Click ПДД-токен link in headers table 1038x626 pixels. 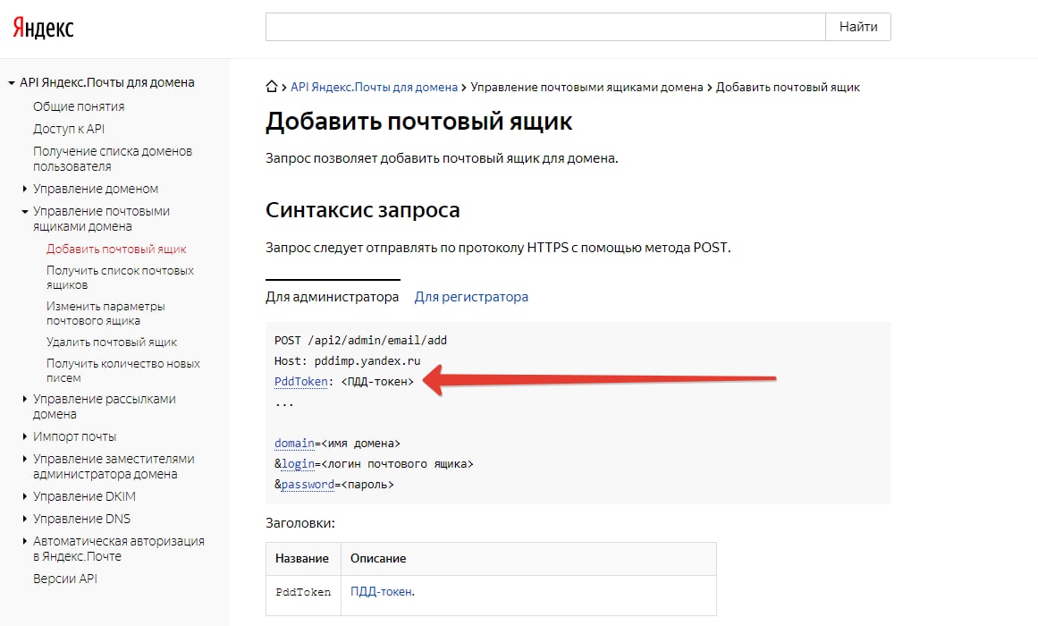click(381, 591)
